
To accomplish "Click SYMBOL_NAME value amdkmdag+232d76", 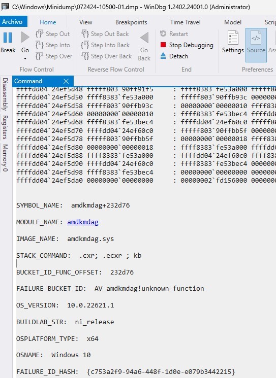I will (101, 205).
